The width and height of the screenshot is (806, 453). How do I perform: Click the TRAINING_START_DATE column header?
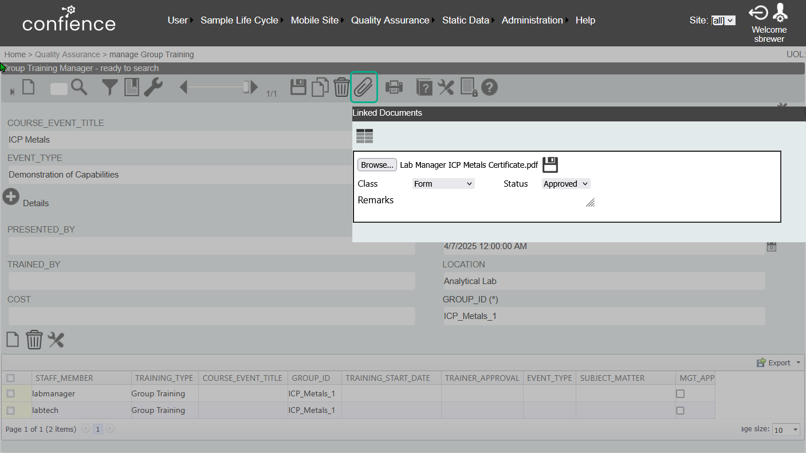click(x=388, y=378)
